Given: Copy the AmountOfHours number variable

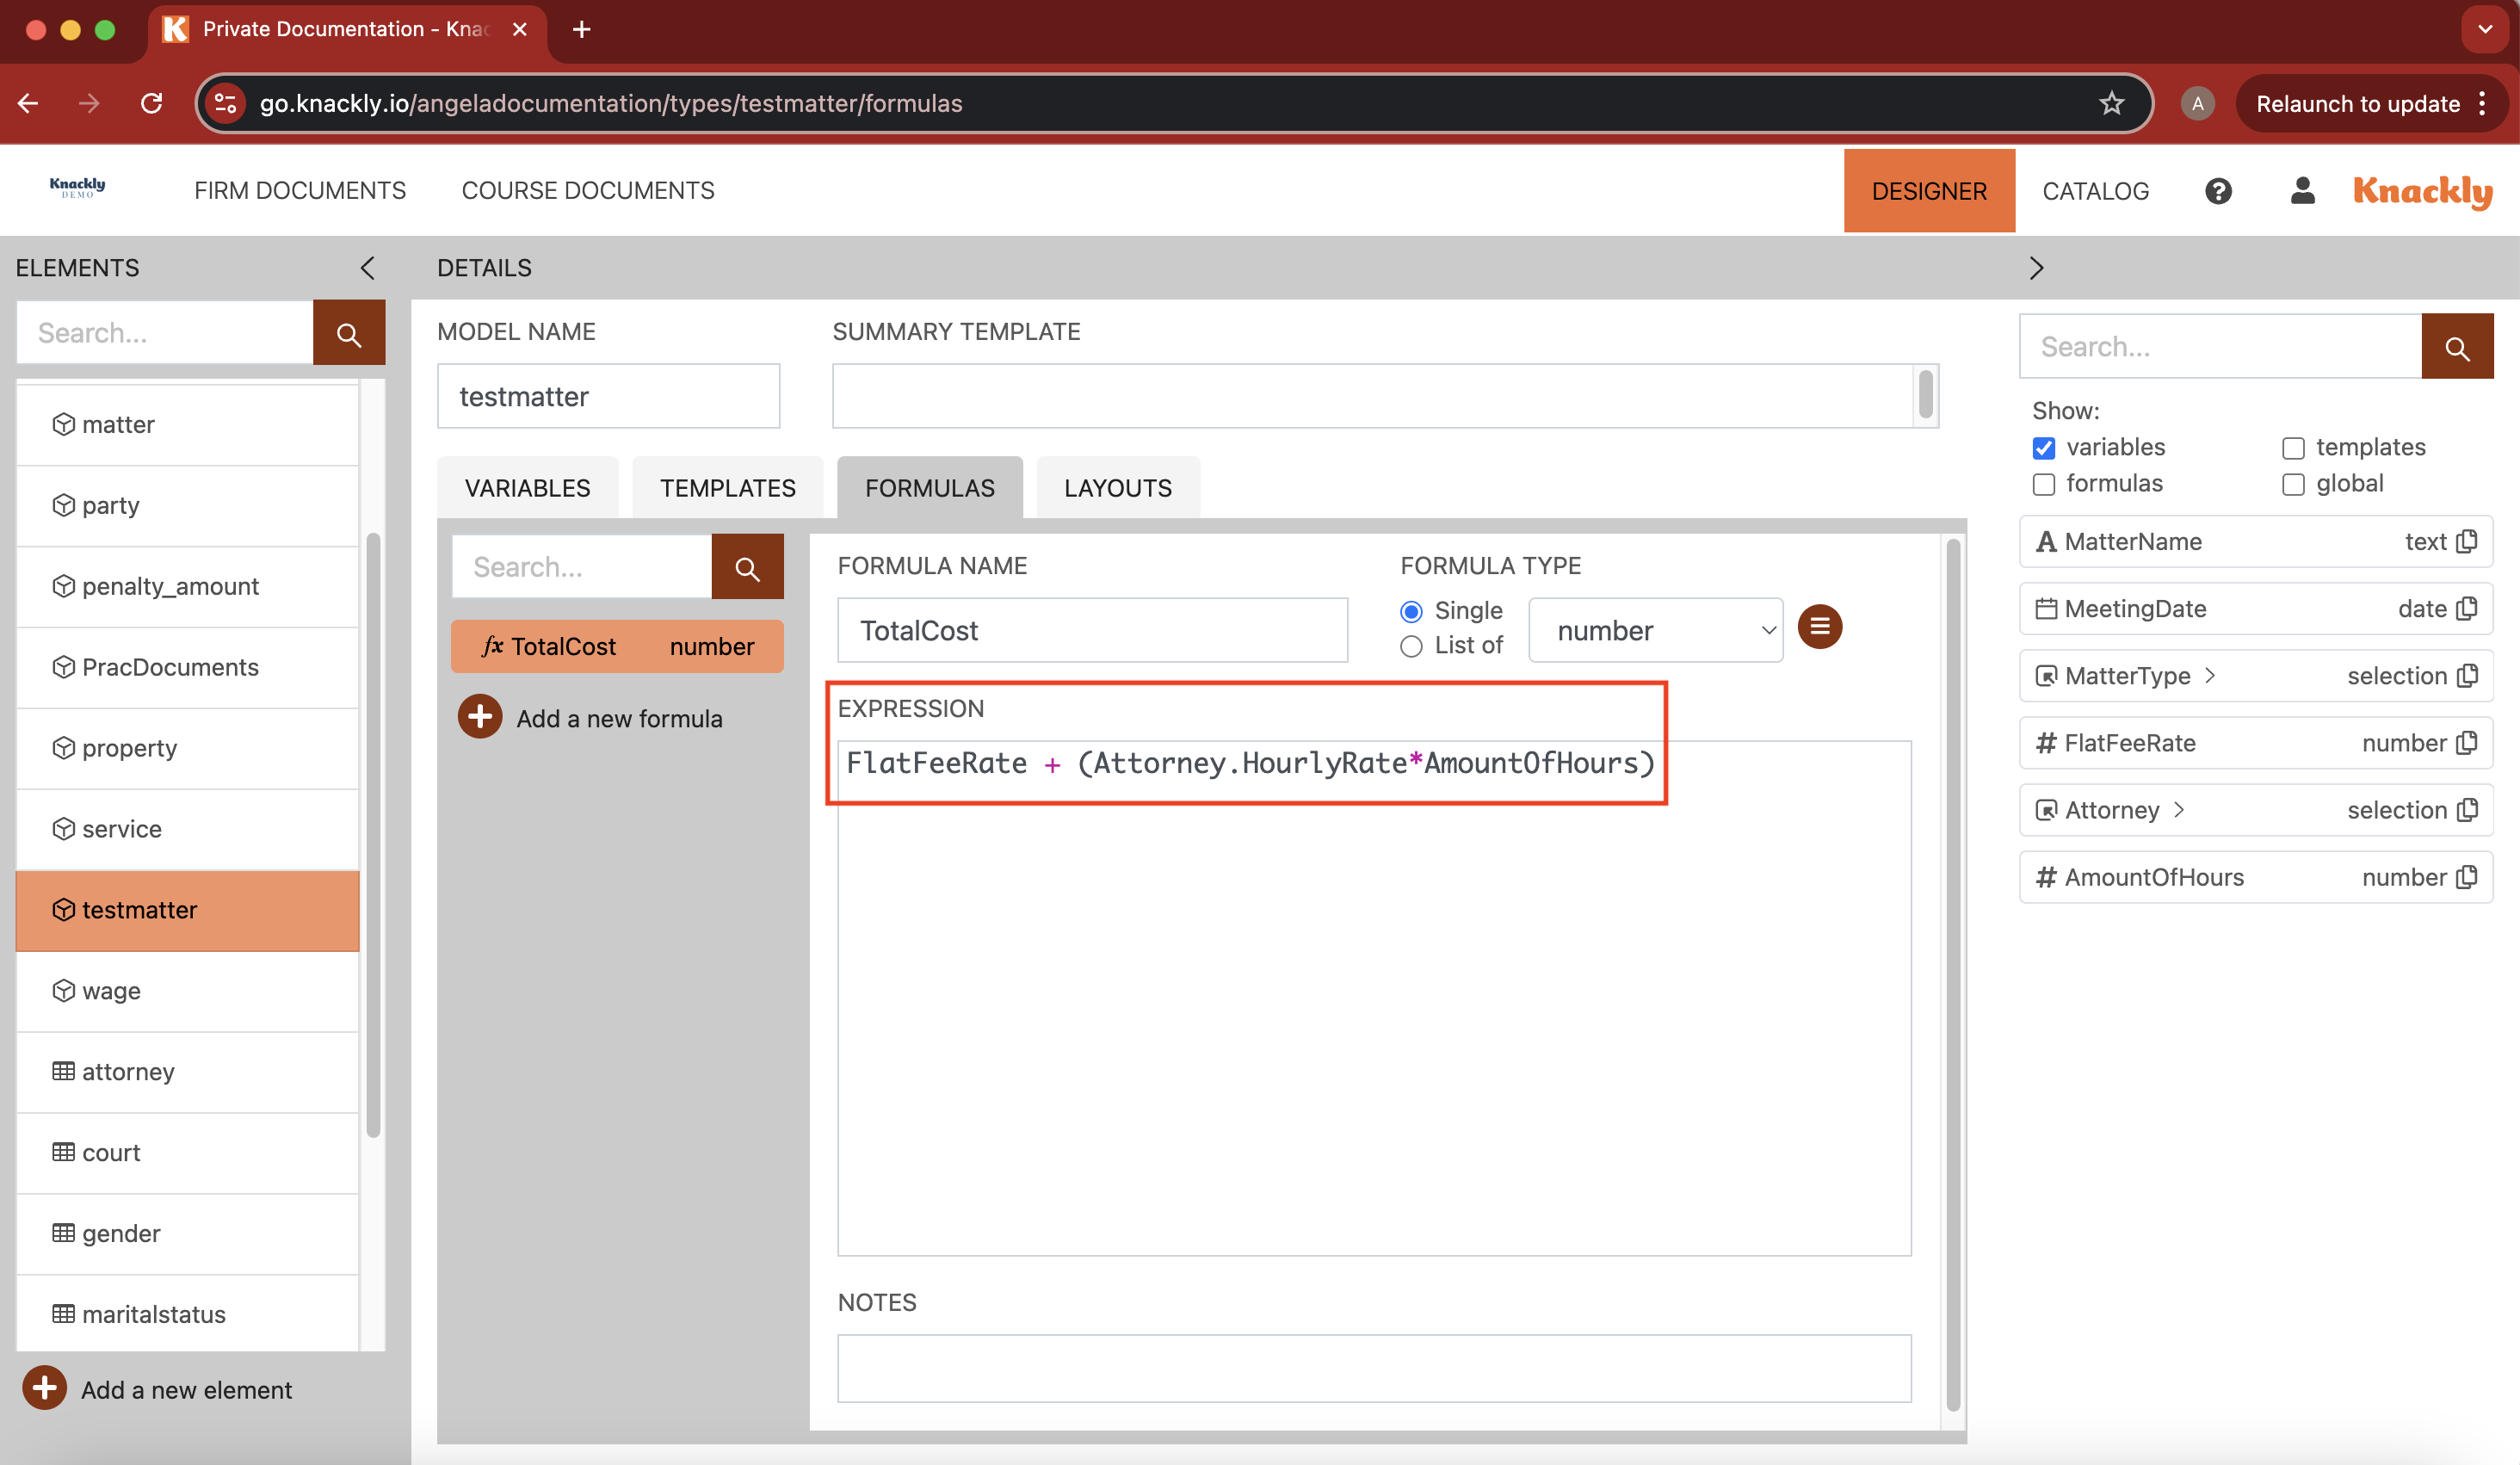Looking at the screenshot, I should [2470, 877].
